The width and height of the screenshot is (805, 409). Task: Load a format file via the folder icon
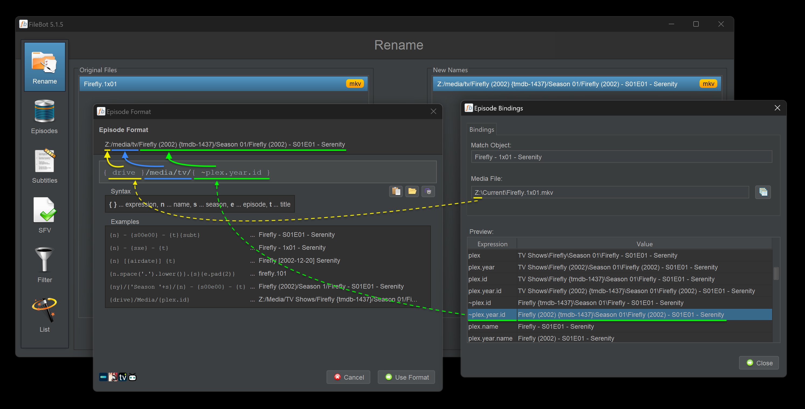[x=412, y=191]
